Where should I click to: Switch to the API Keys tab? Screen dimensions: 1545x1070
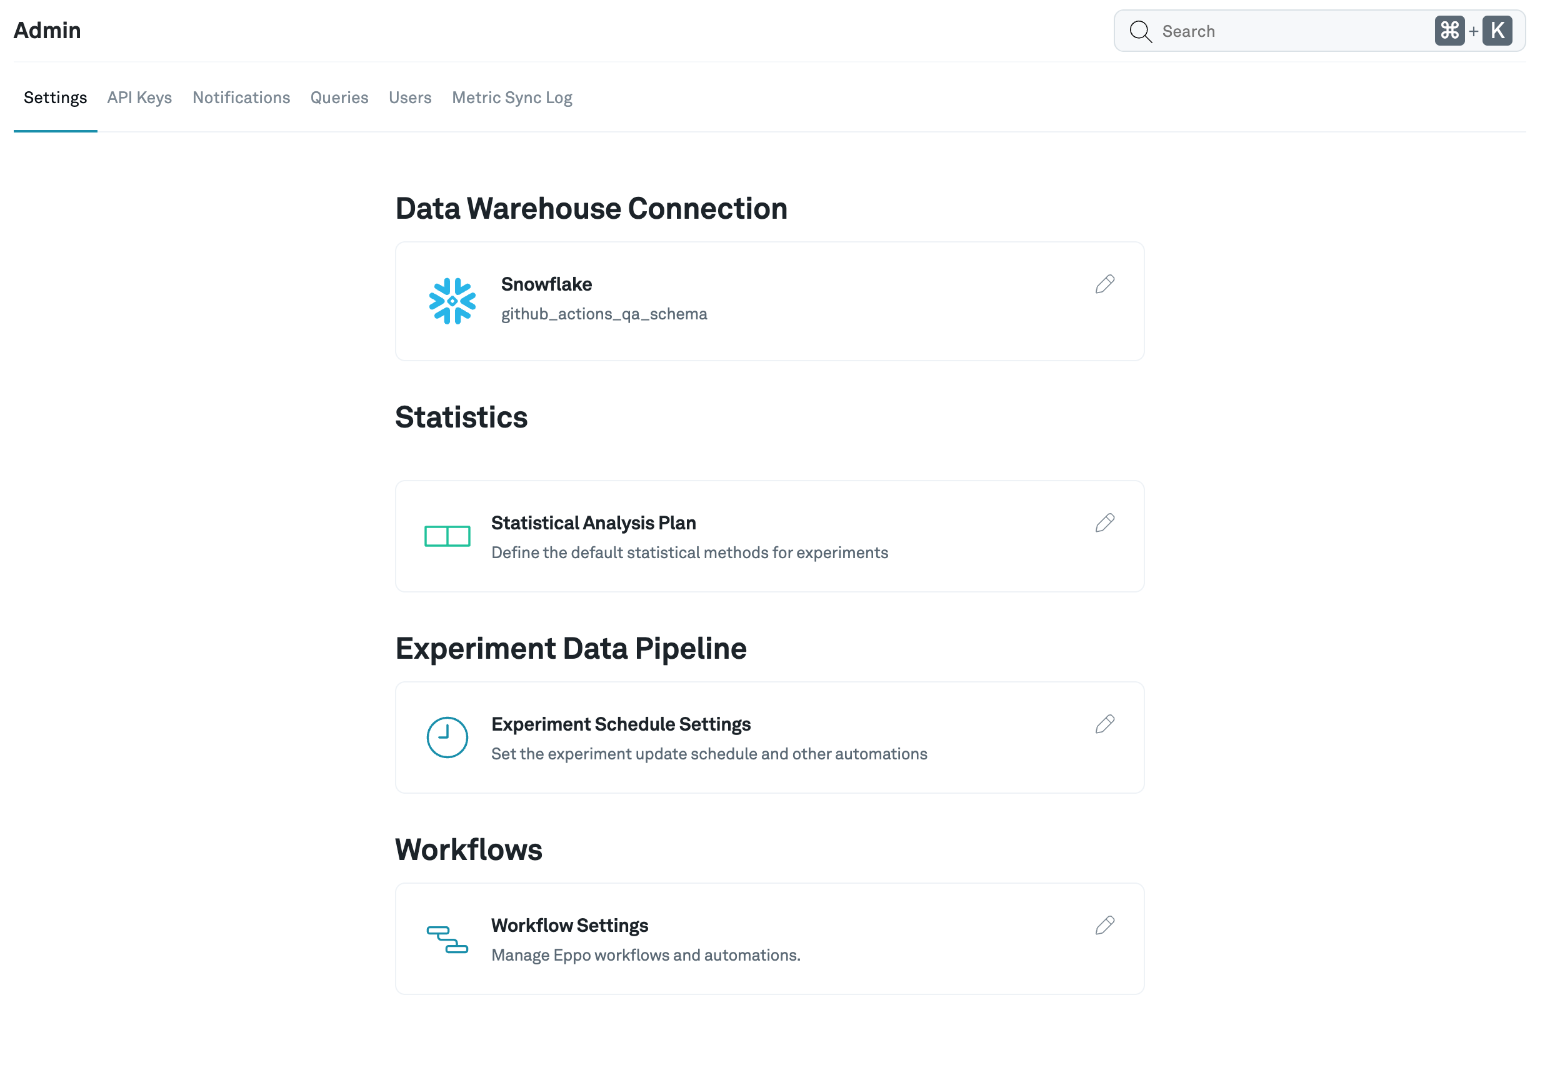[139, 98]
